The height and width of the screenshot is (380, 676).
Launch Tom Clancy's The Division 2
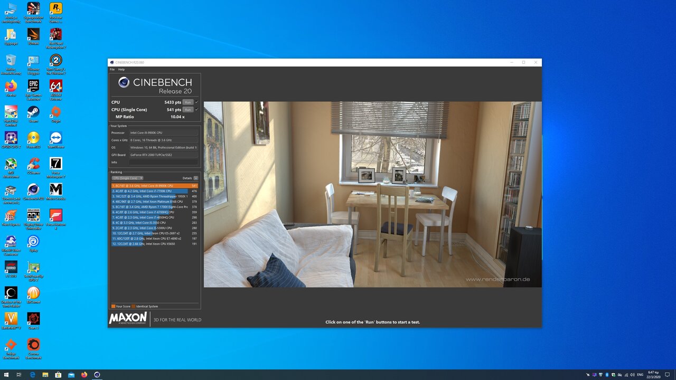coord(55,64)
